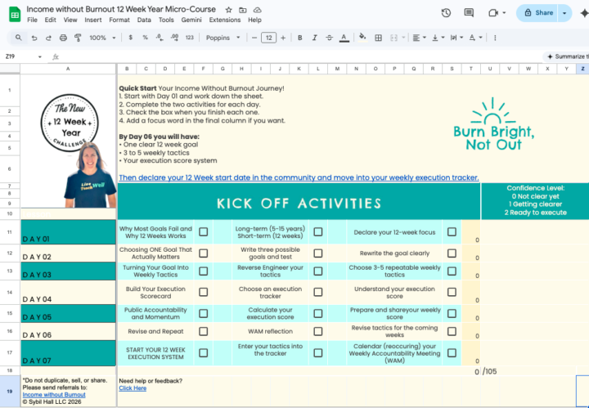This screenshot has width=589, height=408.
Task: Format as currency
Action: pyautogui.click(x=130, y=38)
